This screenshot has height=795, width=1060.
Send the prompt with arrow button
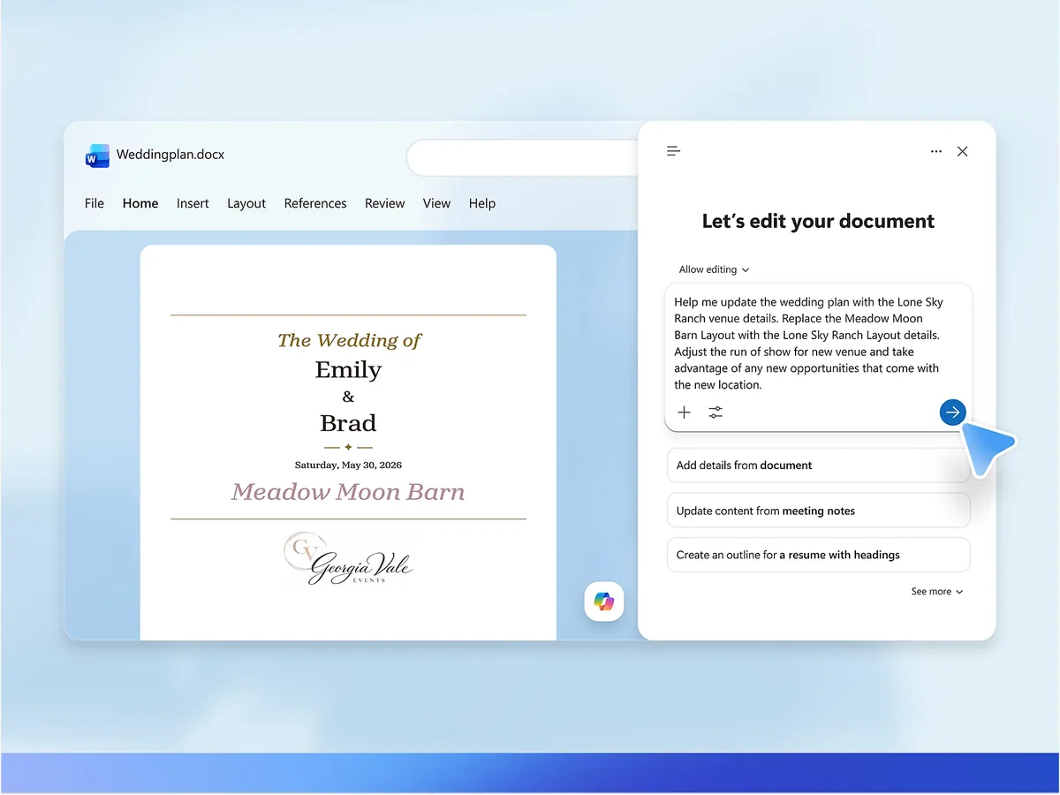coord(952,412)
